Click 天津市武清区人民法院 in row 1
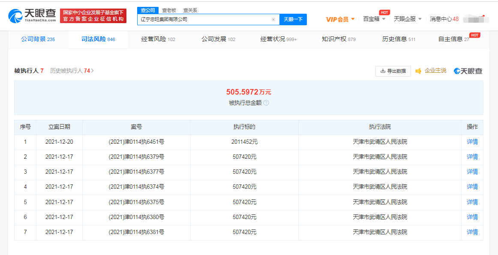The width and height of the screenshot is (498, 255). pos(380,142)
